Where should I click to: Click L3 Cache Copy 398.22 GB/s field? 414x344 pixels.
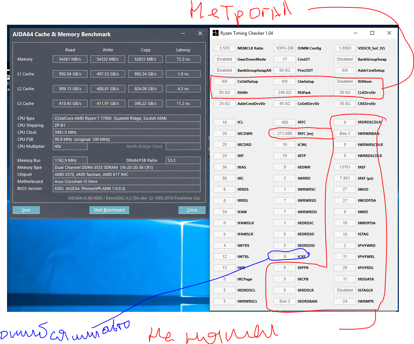(146, 103)
